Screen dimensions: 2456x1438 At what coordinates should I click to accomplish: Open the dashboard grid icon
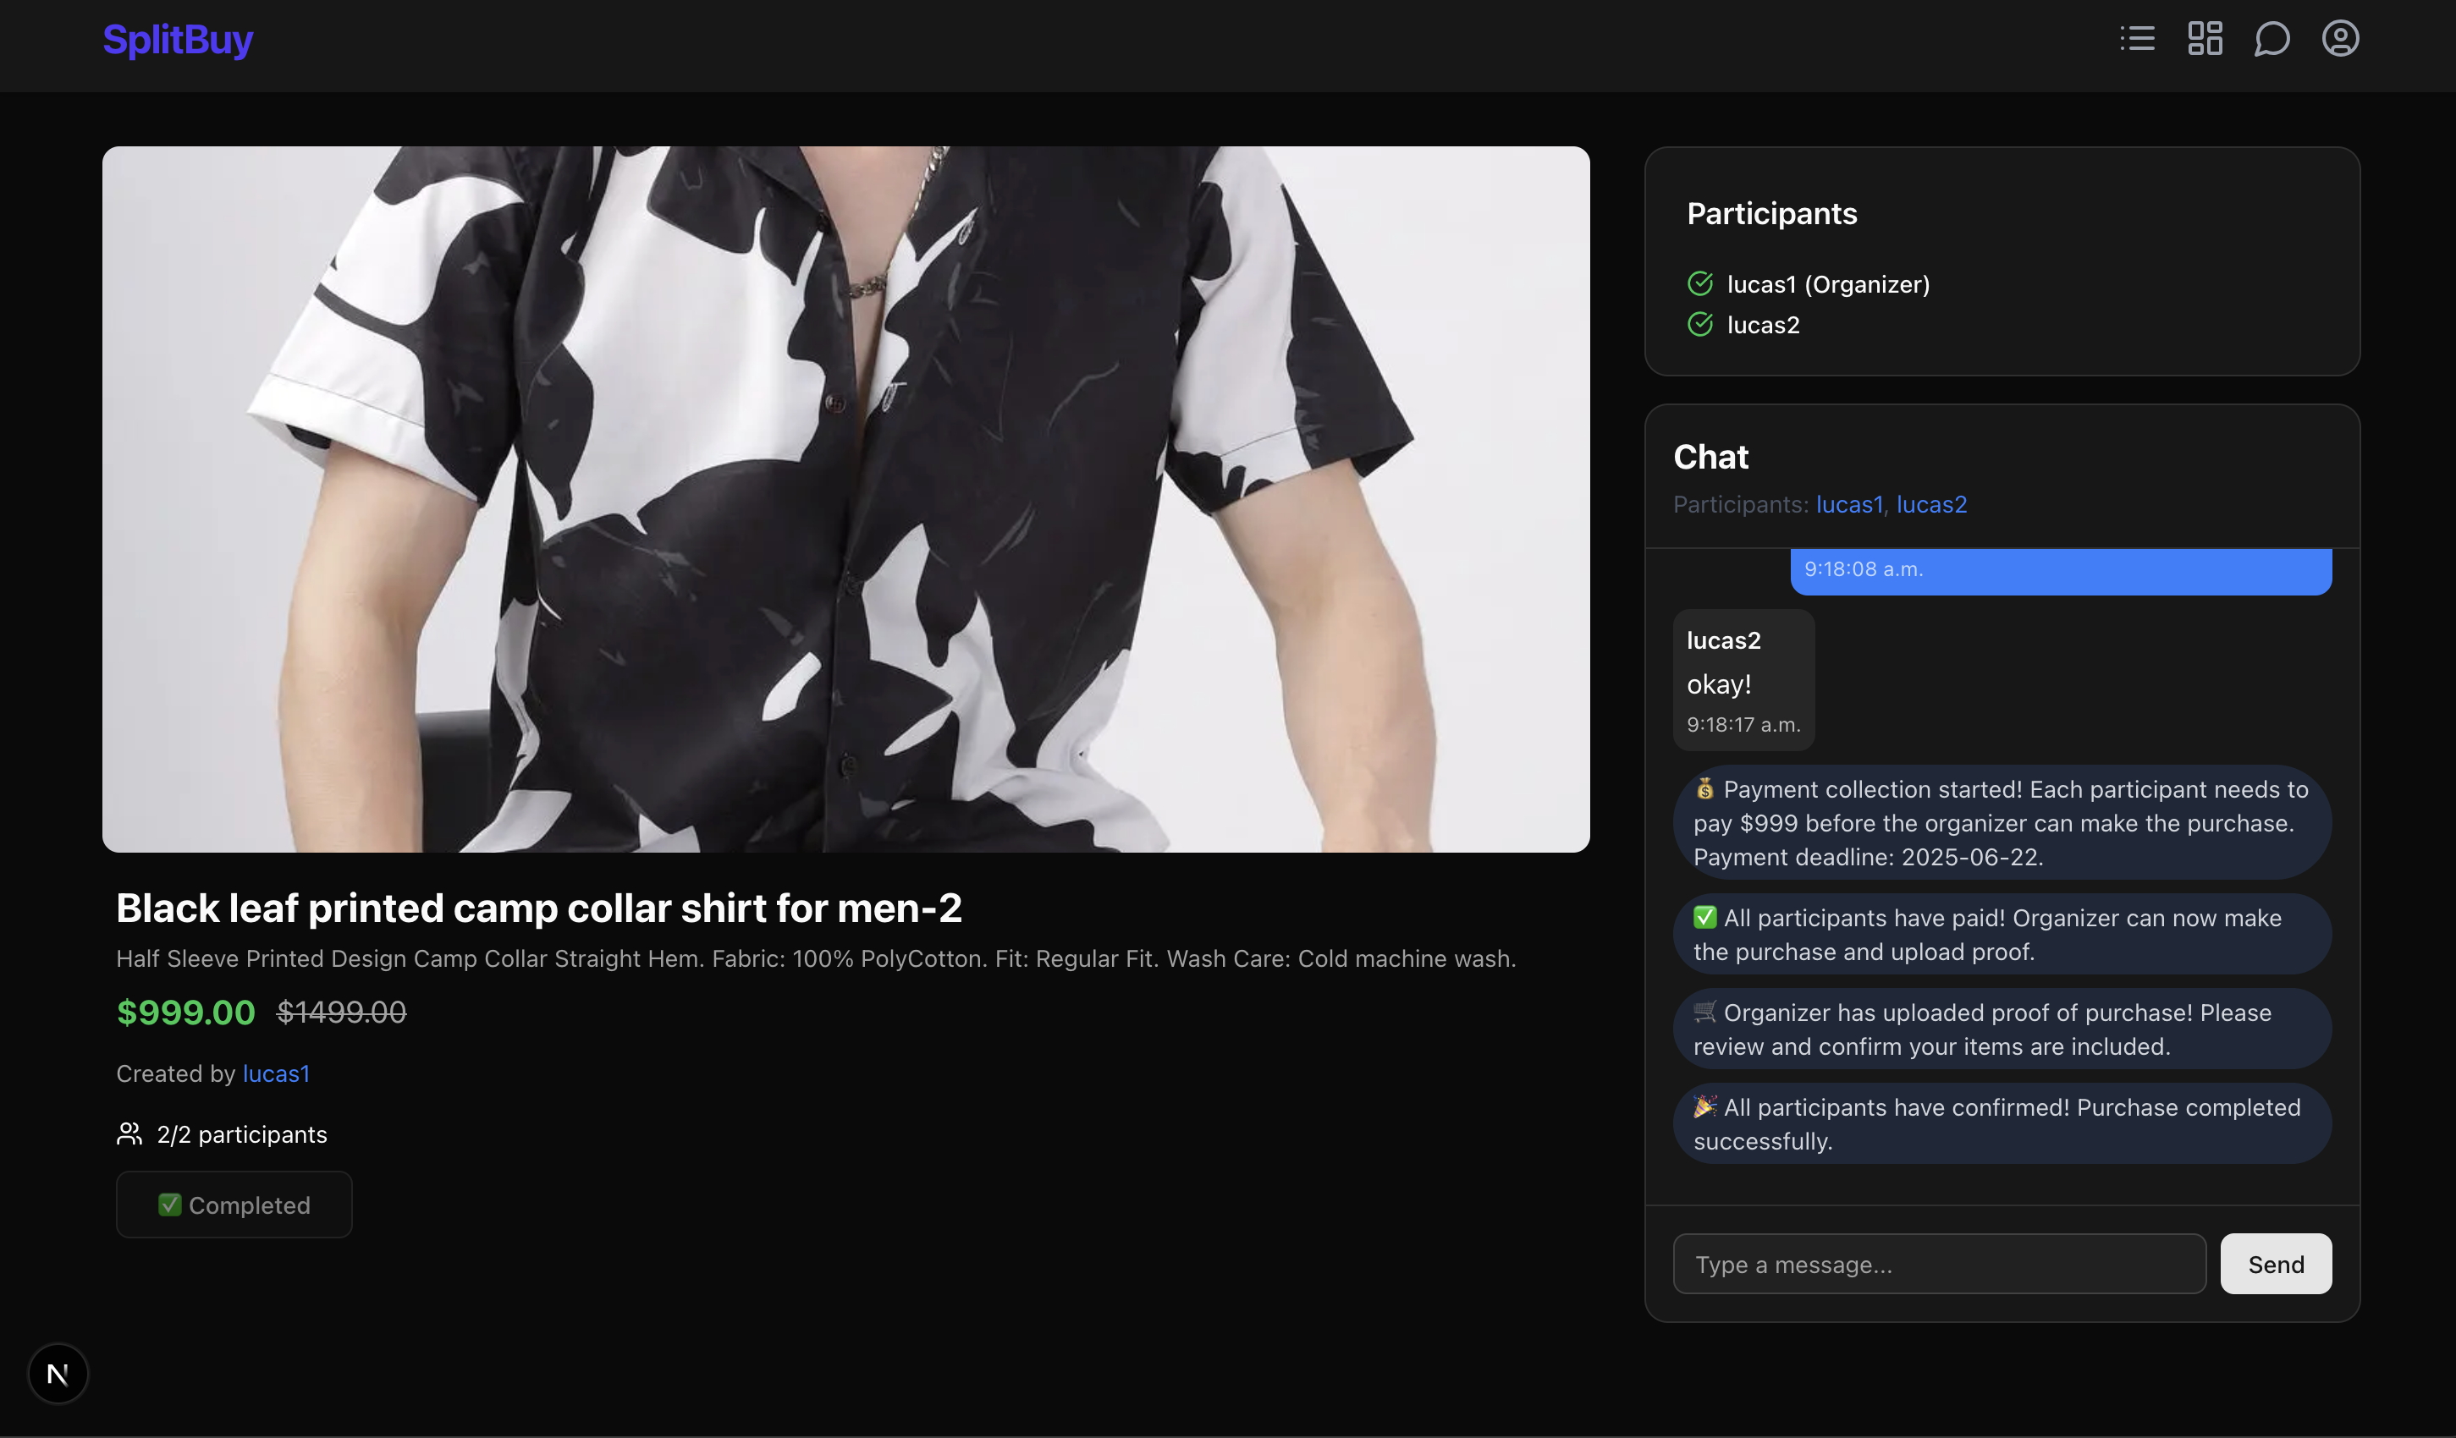tap(2205, 39)
